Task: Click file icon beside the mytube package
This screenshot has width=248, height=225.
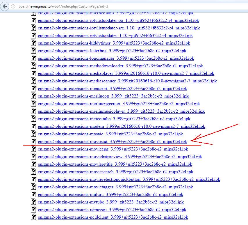Action: click(x=33, y=202)
